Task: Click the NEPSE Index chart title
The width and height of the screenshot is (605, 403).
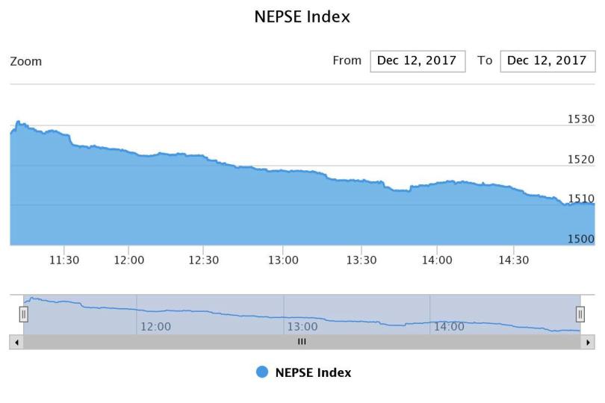Action: click(302, 17)
